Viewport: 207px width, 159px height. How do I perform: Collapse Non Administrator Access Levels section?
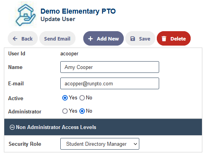tap(103, 127)
